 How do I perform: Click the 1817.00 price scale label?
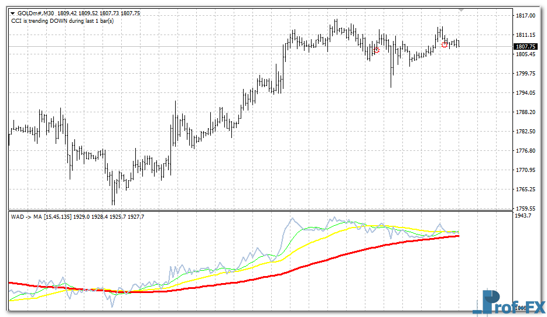coord(525,16)
